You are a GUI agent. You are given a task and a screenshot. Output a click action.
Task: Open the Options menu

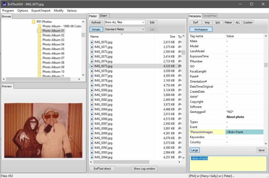(22, 10)
